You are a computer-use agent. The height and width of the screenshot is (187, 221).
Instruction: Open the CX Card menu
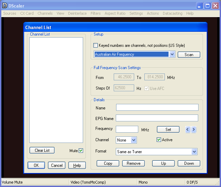click(x=27, y=13)
